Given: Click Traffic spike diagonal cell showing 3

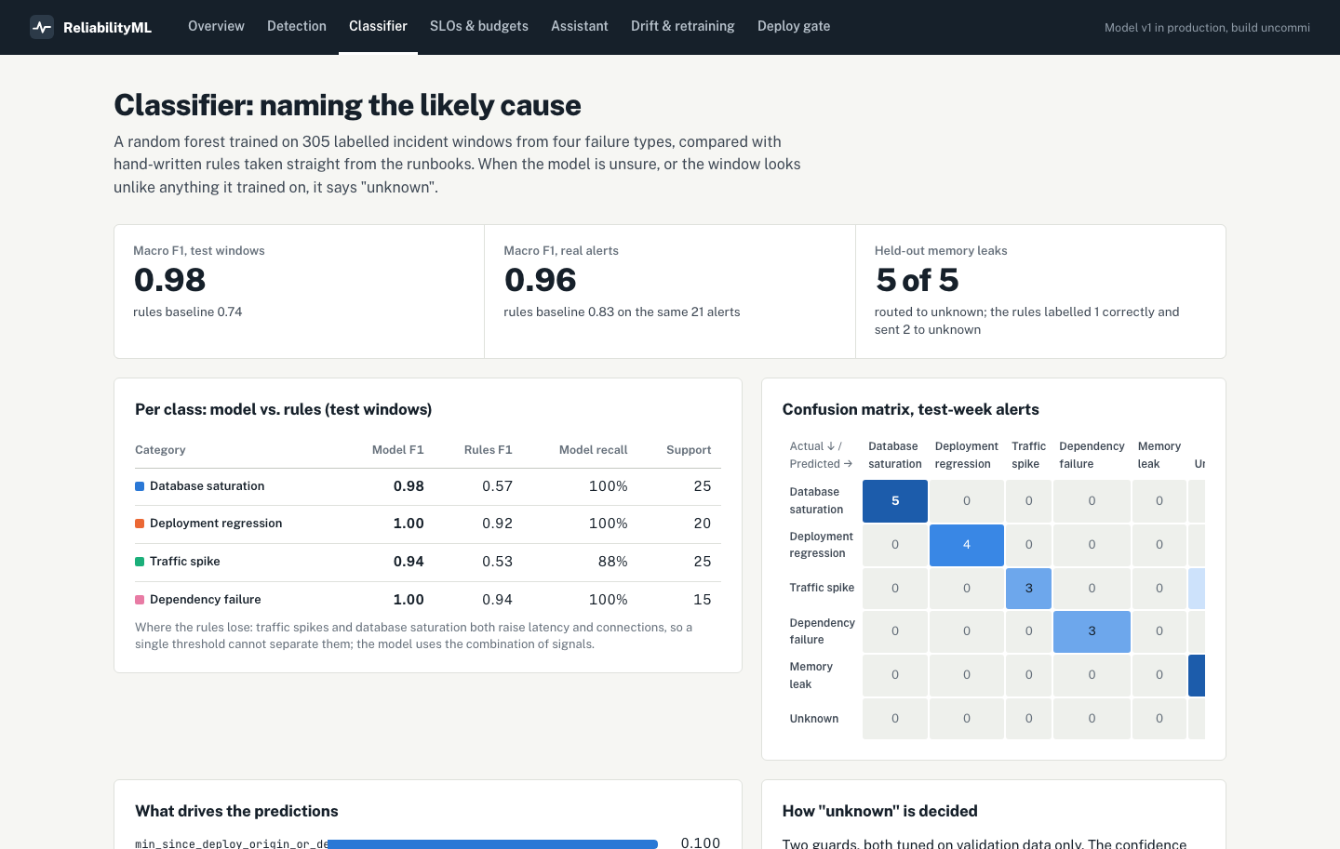Looking at the screenshot, I should point(1029,589).
